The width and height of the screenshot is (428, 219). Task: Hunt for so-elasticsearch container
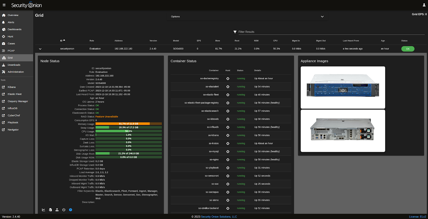tap(228, 111)
